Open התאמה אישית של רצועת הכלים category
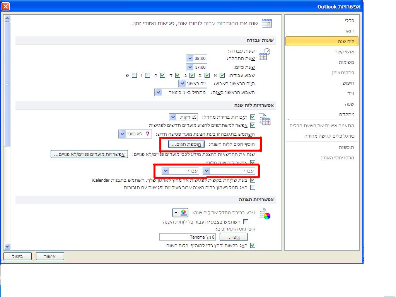Viewport: 396px width, 297px height. pos(322,126)
